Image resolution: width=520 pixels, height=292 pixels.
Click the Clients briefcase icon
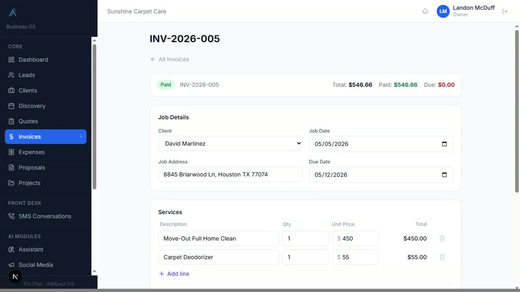point(11,90)
